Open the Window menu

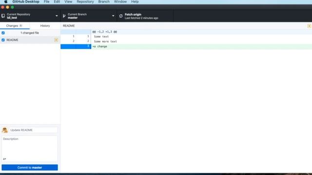coord(120,2)
